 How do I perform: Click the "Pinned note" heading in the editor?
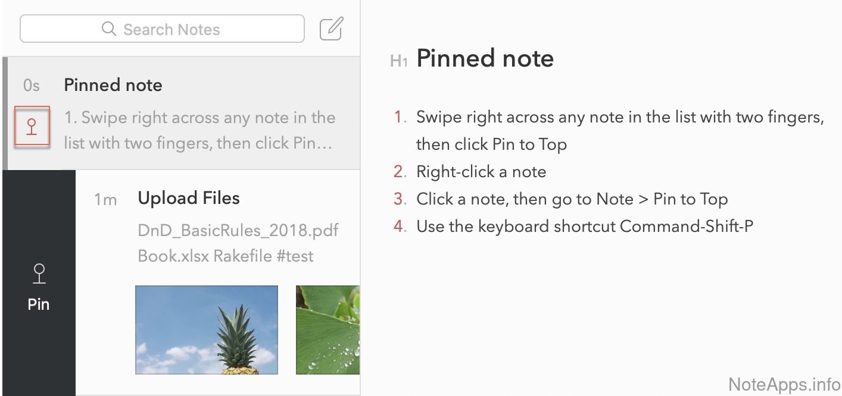(x=485, y=58)
